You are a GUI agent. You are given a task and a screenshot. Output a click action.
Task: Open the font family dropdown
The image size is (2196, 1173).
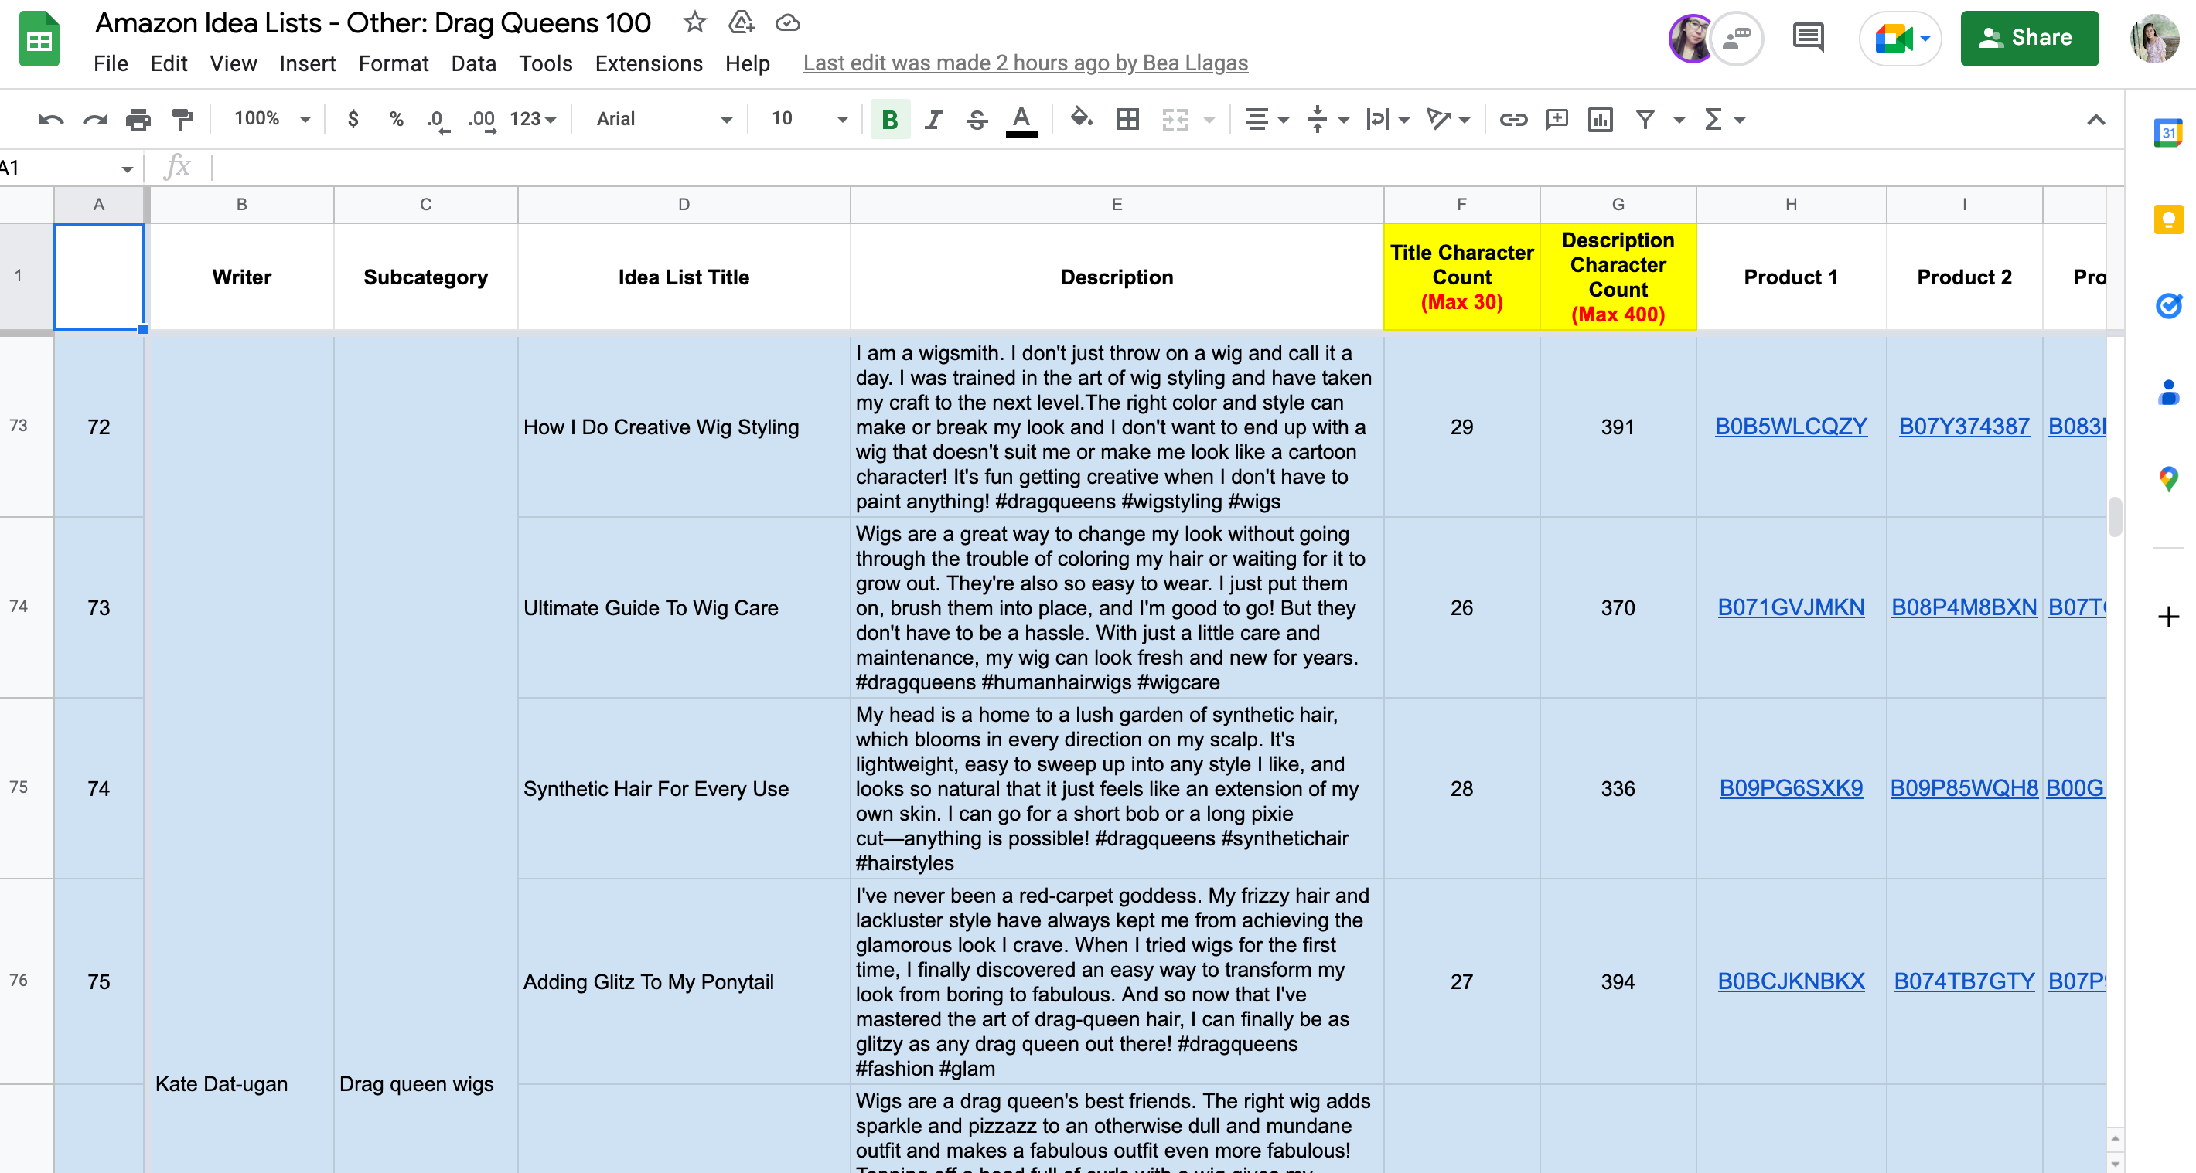click(664, 119)
